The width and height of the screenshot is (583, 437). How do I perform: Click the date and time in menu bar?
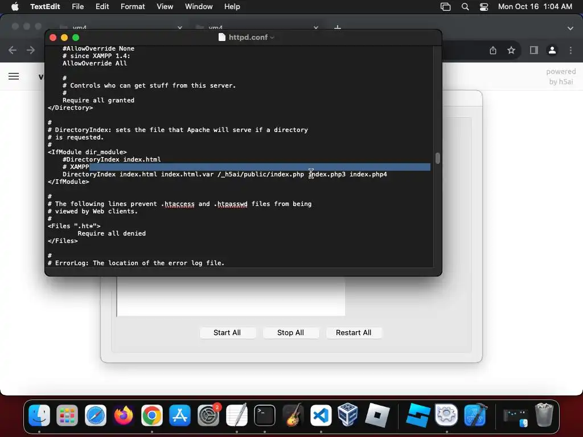point(535,6)
